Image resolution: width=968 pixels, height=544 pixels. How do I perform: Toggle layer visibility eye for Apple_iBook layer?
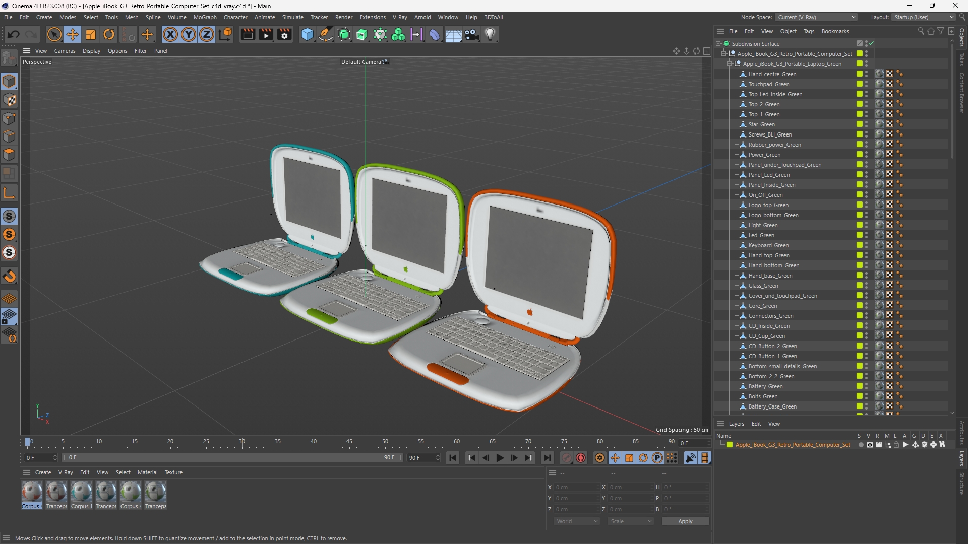pos(870,445)
